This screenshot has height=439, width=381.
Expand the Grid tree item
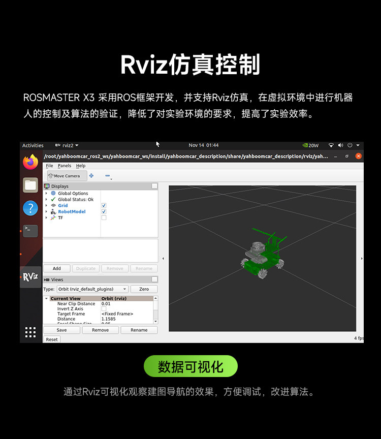(46, 205)
